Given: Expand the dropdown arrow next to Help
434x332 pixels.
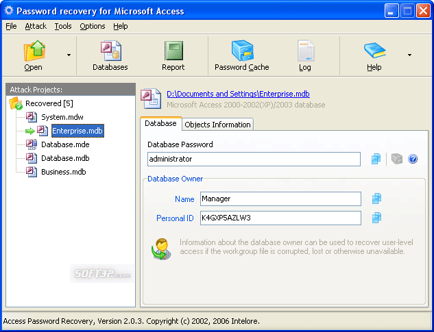Looking at the screenshot, I should pos(409,55).
